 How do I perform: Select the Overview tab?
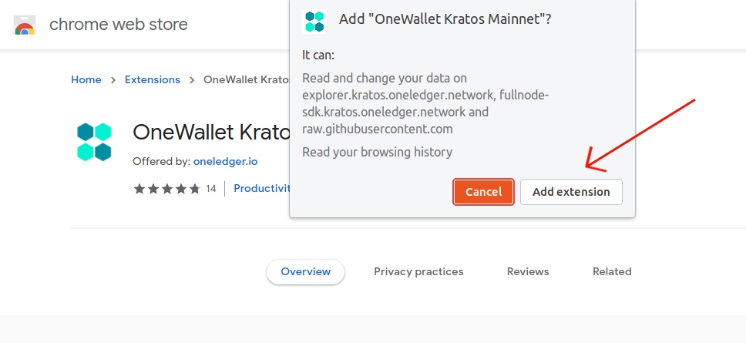point(305,271)
